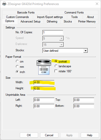The width and height of the screenshot is (101, 140).
Task: Click the No. Of Copies field
Action: 53,32
